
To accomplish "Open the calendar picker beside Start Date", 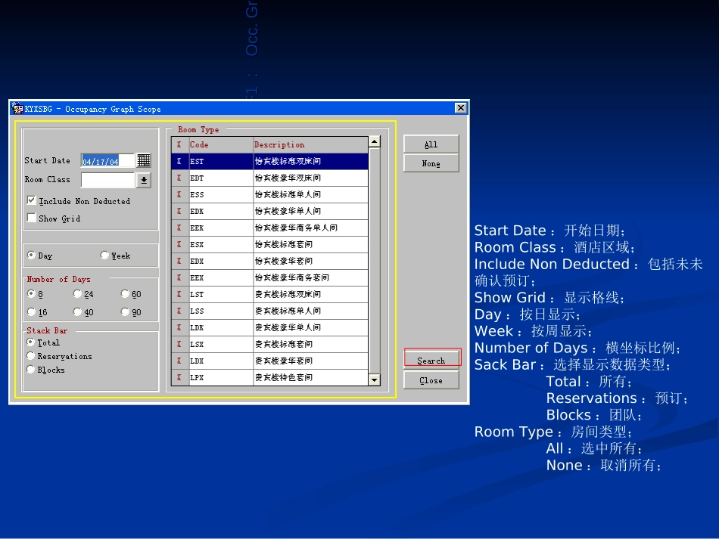I will pyautogui.click(x=144, y=160).
